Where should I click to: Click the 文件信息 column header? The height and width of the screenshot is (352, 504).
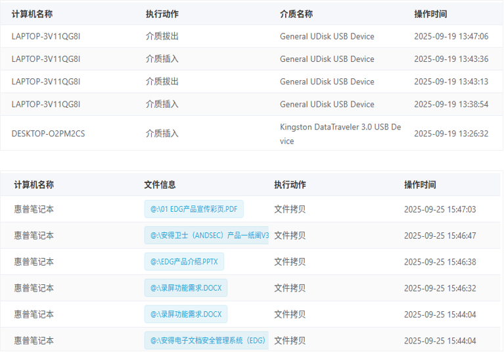[x=160, y=185]
